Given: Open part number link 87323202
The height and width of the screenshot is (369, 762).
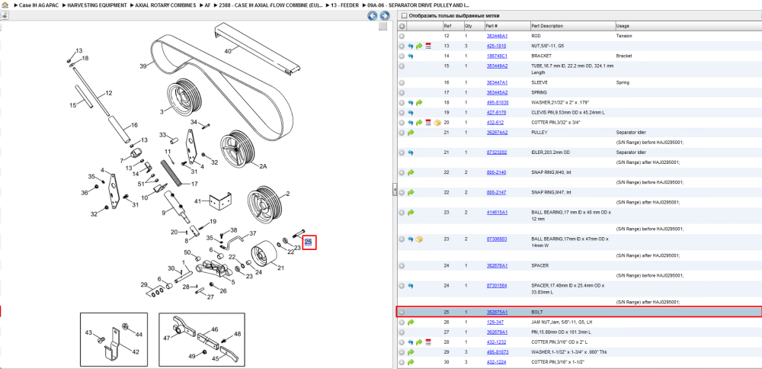Looking at the screenshot, I should 497,152.
